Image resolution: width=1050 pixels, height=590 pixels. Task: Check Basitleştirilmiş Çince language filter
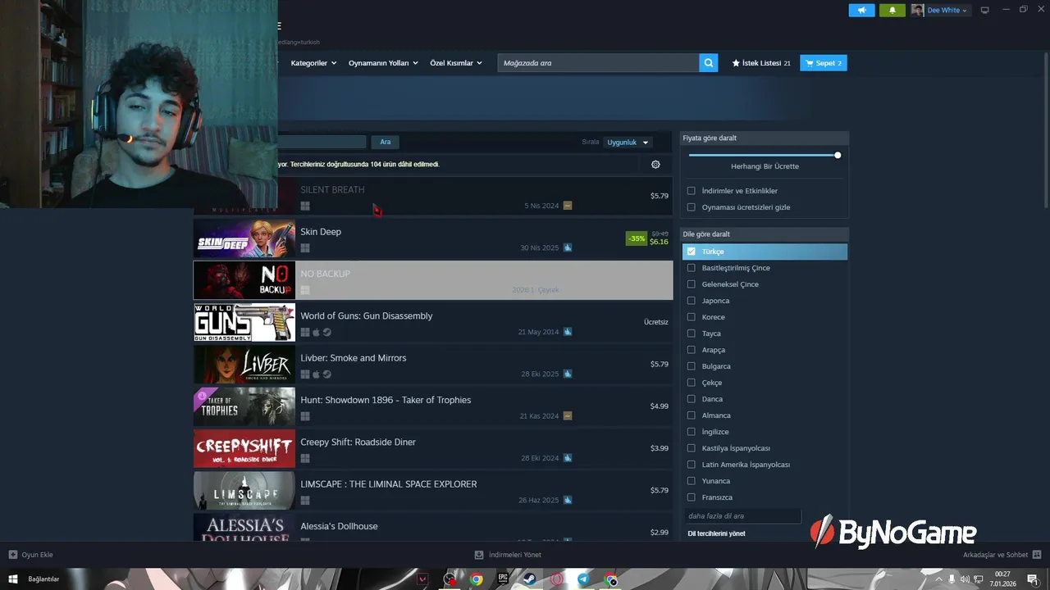coord(692,268)
